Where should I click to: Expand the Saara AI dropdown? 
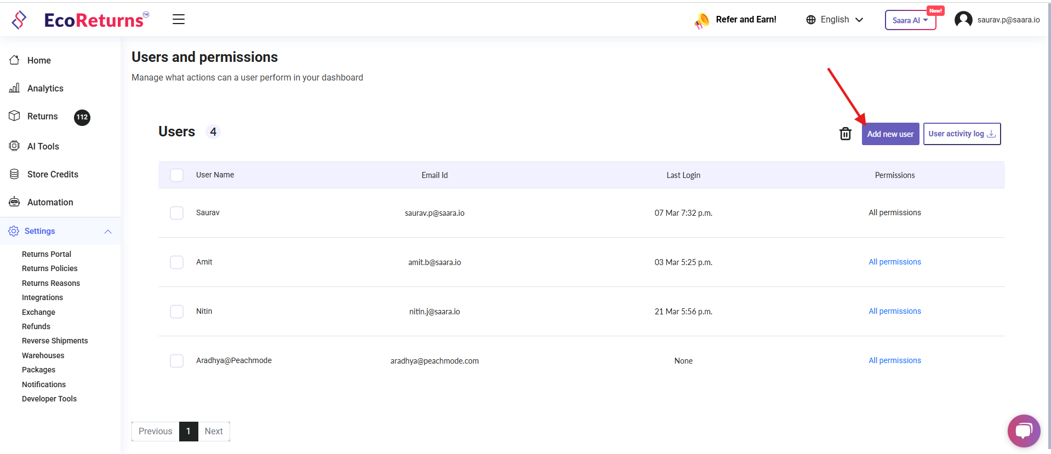click(x=910, y=20)
